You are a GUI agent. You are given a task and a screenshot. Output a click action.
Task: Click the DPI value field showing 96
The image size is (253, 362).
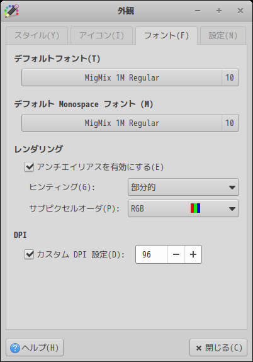pos(152,254)
